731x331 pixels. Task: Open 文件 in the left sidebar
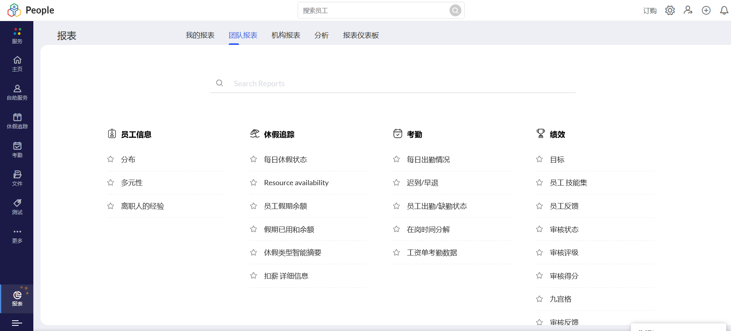(x=17, y=178)
